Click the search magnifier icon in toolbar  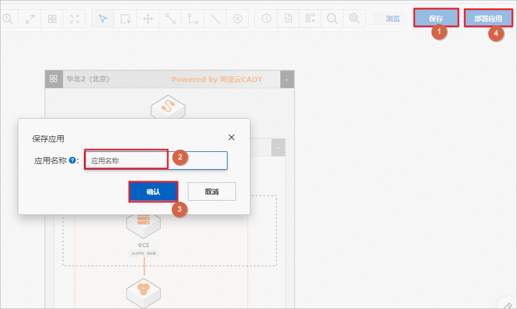[x=332, y=19]
